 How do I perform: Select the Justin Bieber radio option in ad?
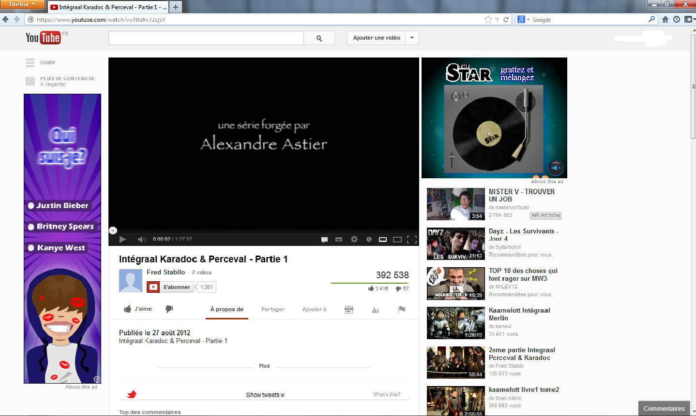click(31, 205)
